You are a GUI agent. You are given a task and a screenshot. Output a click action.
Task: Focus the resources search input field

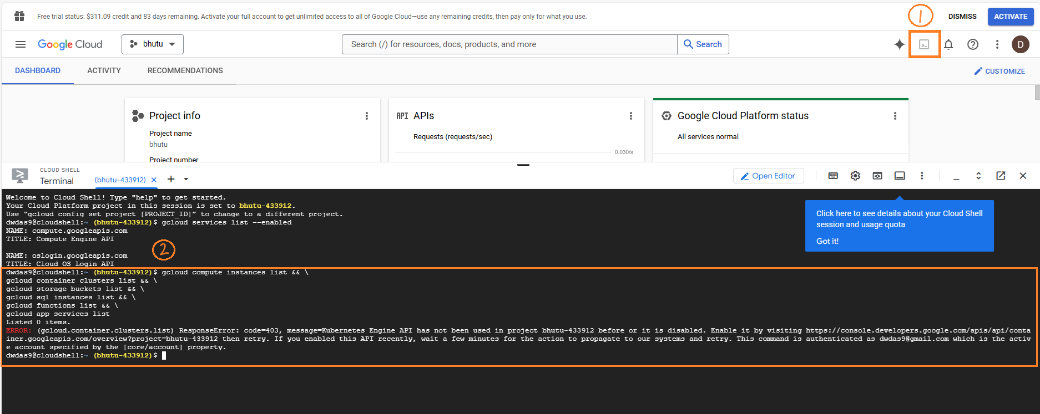[x=509, y=44]
